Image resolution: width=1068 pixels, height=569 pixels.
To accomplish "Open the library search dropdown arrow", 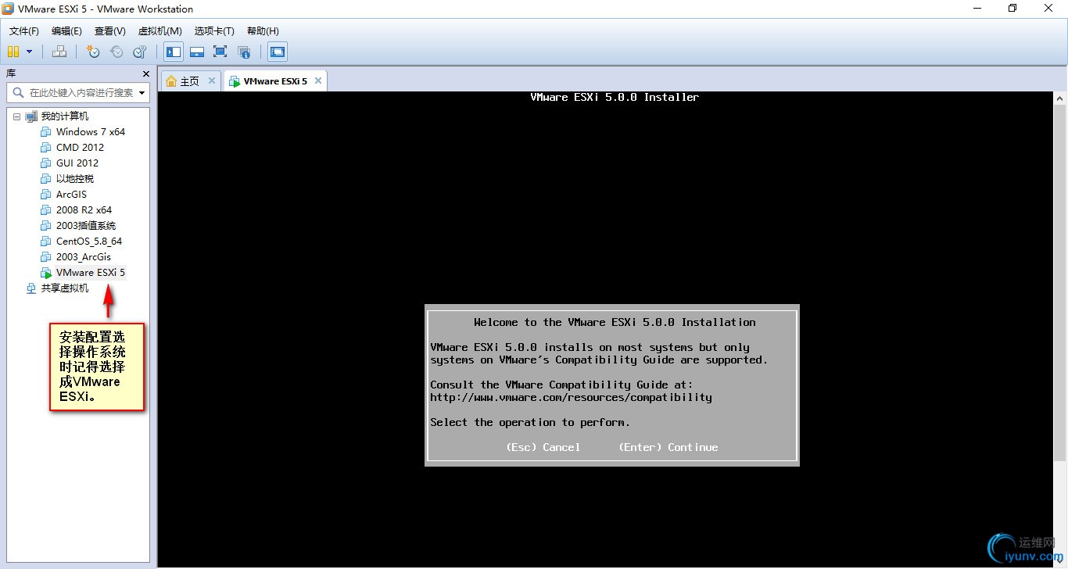I will pyautogui.click(x=142, y=92).
